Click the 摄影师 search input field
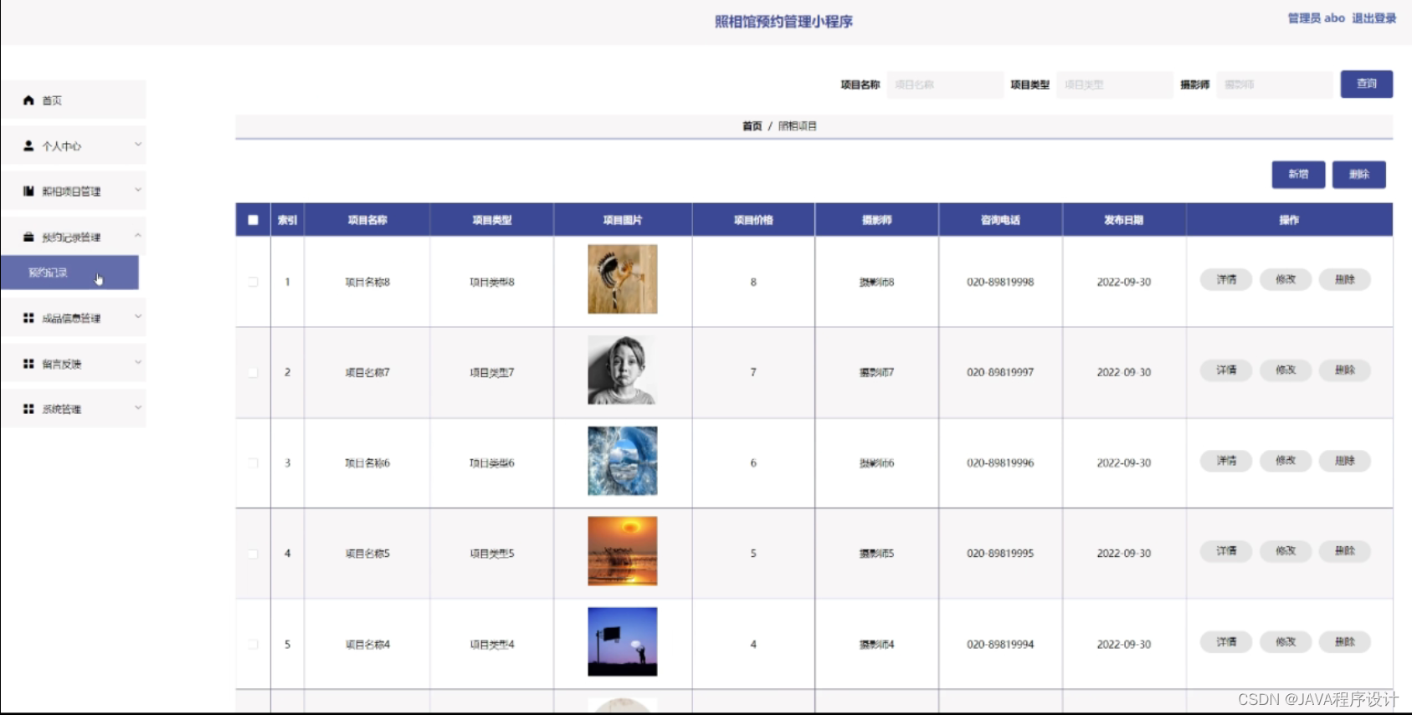The image size is (1412, 715). tap(1275, 84)
